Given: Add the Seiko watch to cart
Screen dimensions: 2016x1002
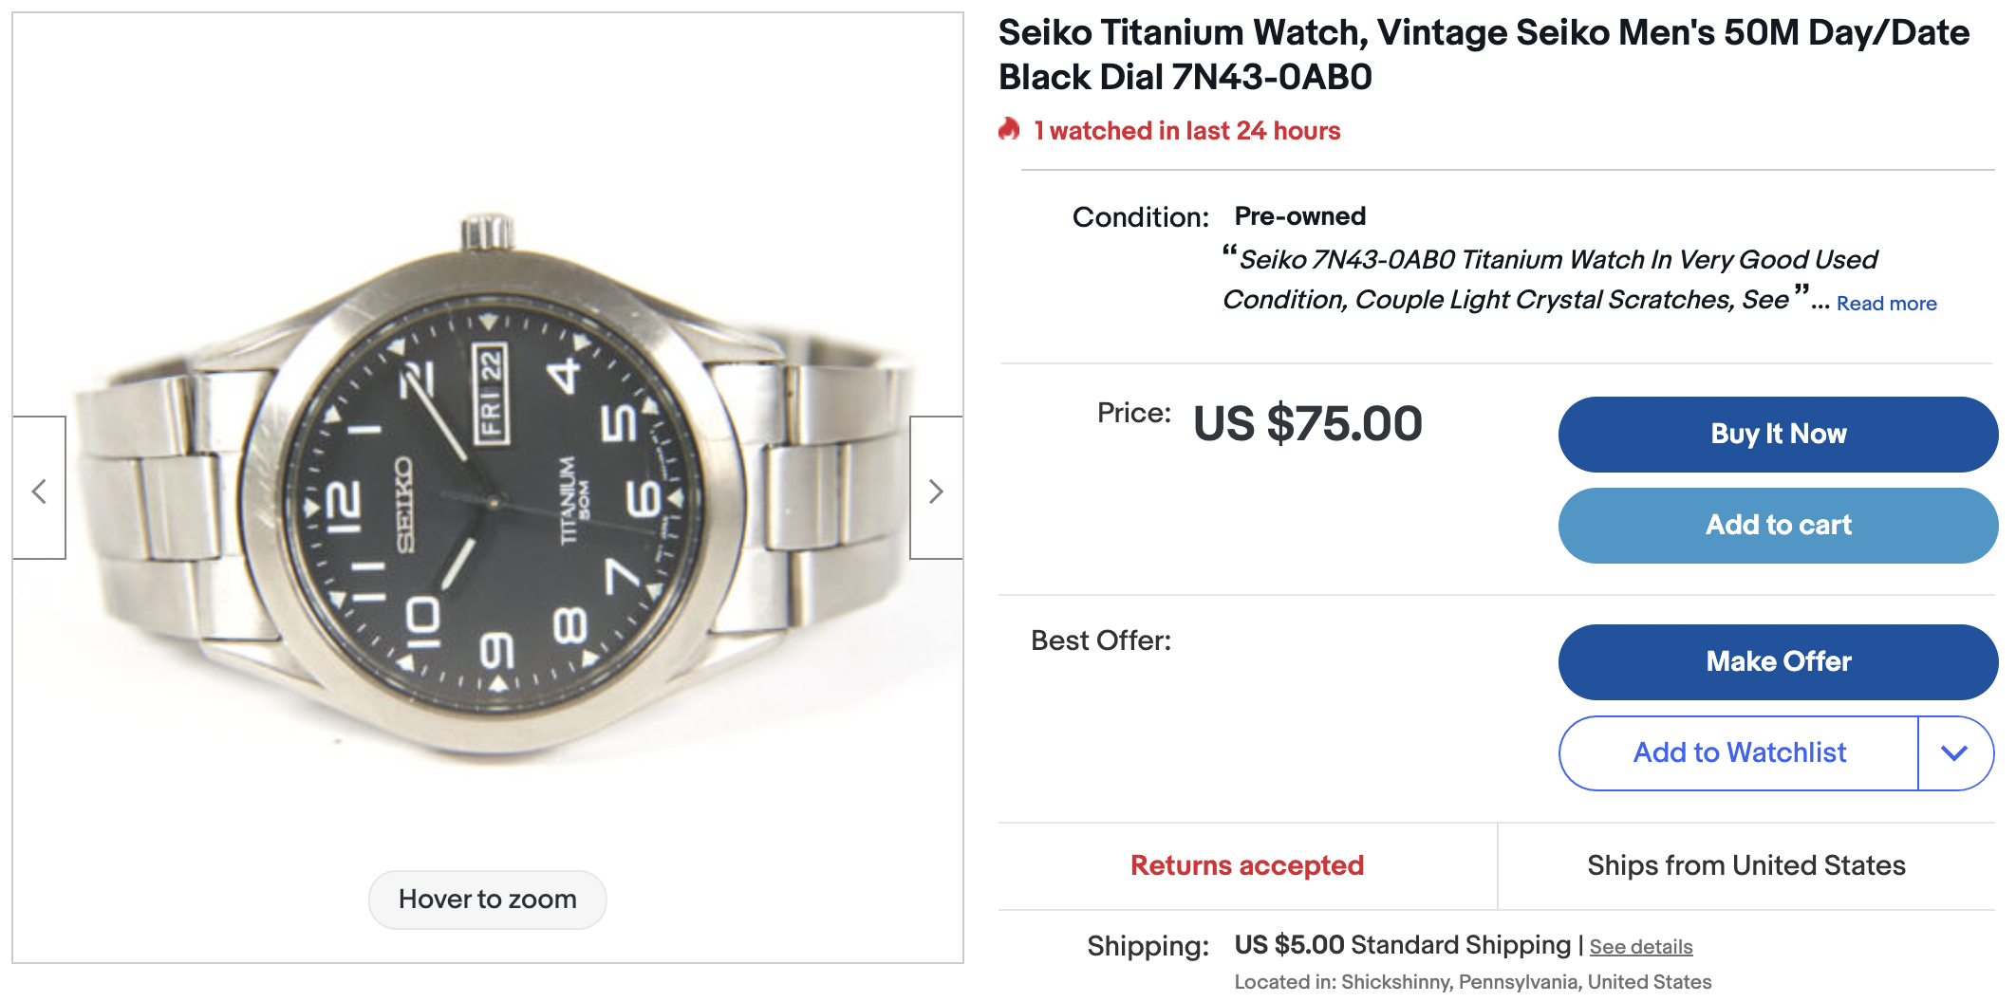Looking at the screenshot, I should [1778, 526].
